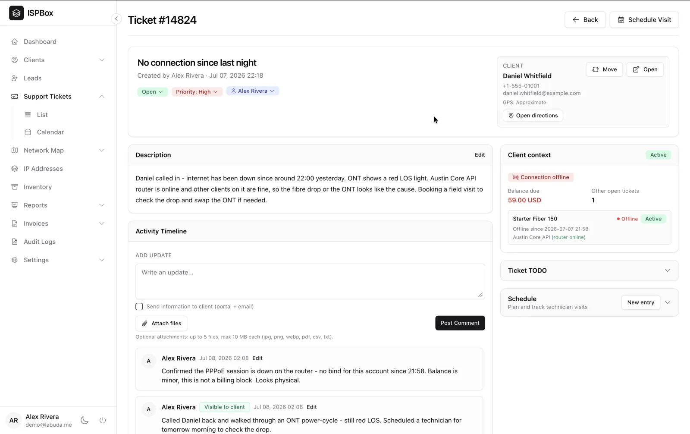Click the Connection offline signal icon
The height and width of the screenshot is (434, 690).
(515, 177)
